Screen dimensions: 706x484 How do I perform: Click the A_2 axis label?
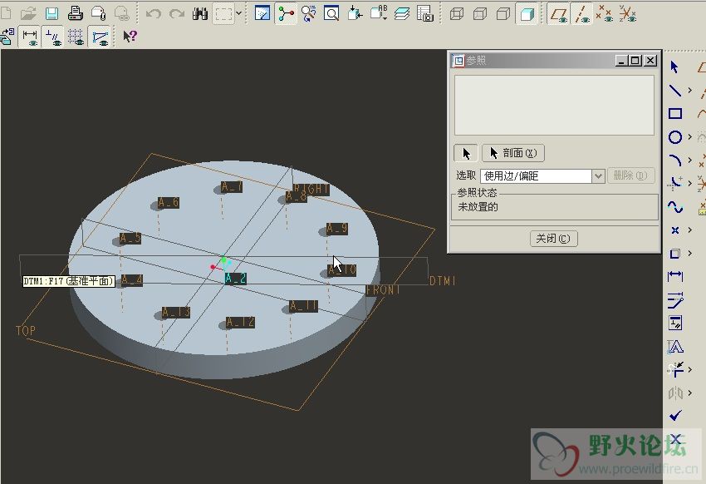(236, 278)
